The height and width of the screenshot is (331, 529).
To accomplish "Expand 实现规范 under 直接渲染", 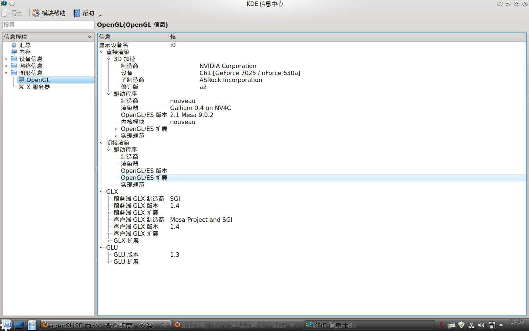I will point(116,136).
